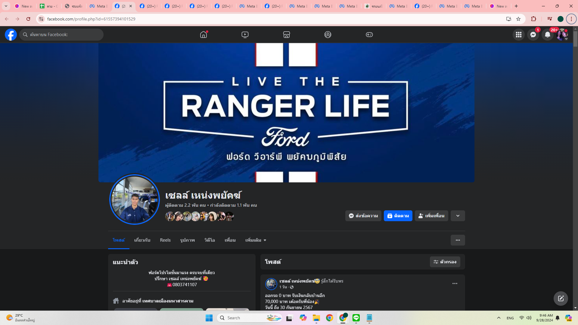The image size is (578, 325).
Task: Click floating new message compose icon
Action: coord(561,298)
